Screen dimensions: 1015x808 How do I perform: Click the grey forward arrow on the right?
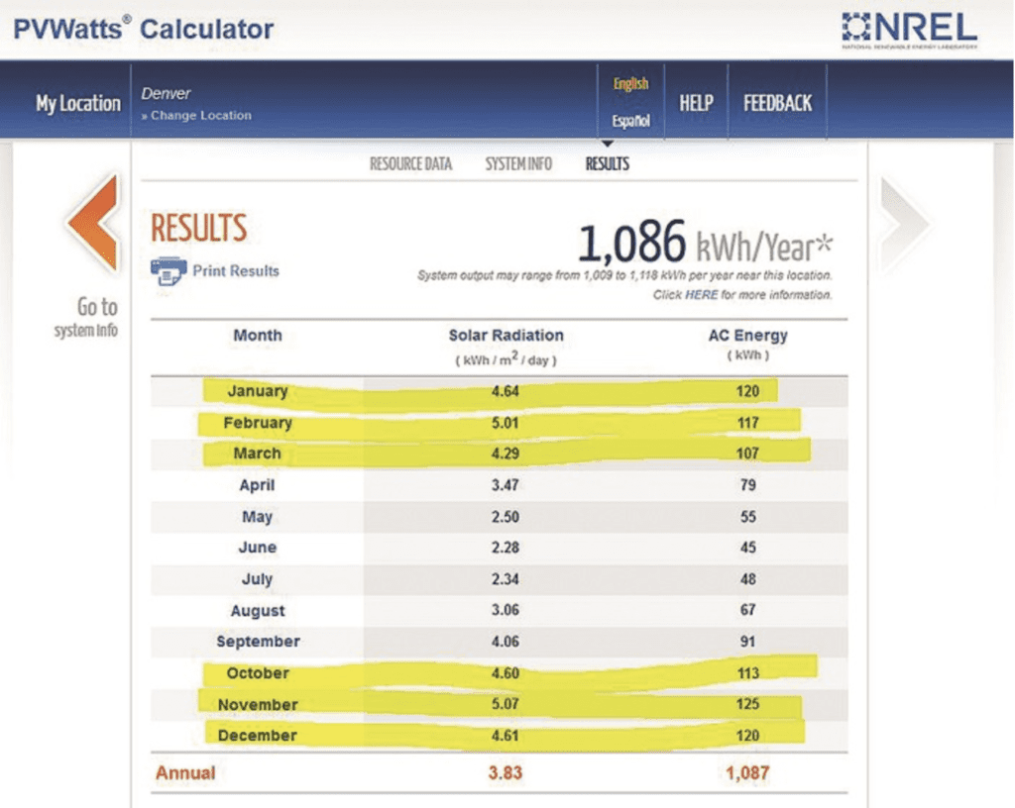pos(905,224)
